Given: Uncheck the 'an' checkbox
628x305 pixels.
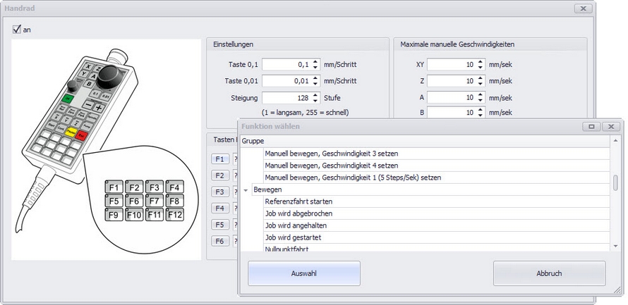Looking at the screenshot, I should coord(17,30).
